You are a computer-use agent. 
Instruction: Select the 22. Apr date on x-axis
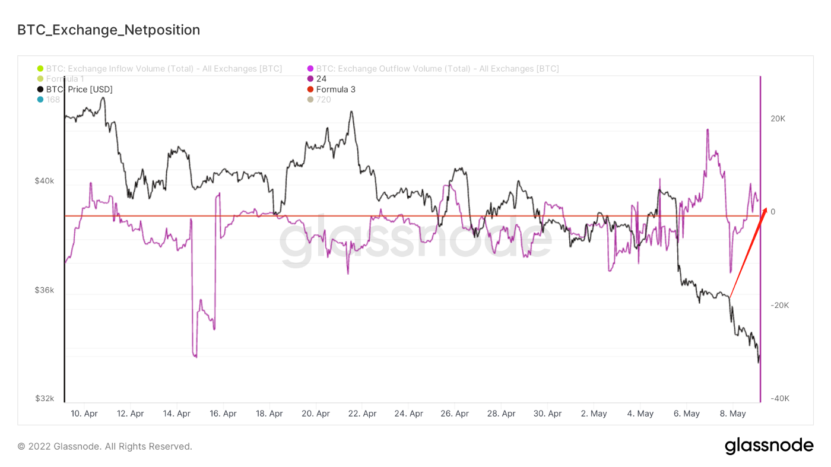pos(362,414)
